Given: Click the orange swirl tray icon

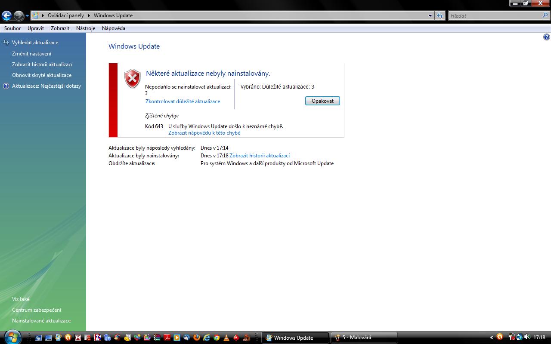Looking at the screenshot, I should pos(500,337).
